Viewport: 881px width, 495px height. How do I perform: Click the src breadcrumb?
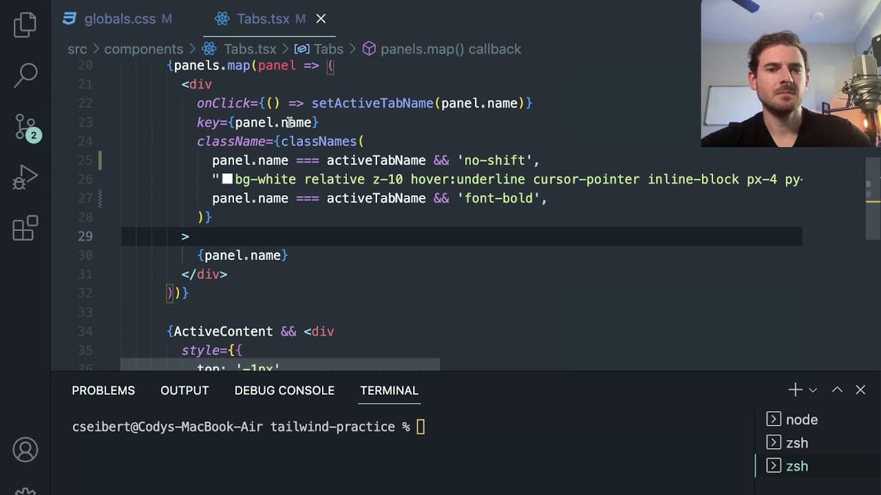tap(77, 49)
